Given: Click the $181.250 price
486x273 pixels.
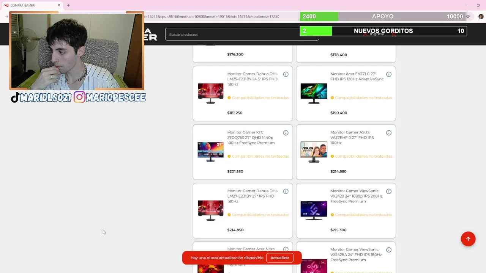Looking at the screenshot, I should coord(235,113).
